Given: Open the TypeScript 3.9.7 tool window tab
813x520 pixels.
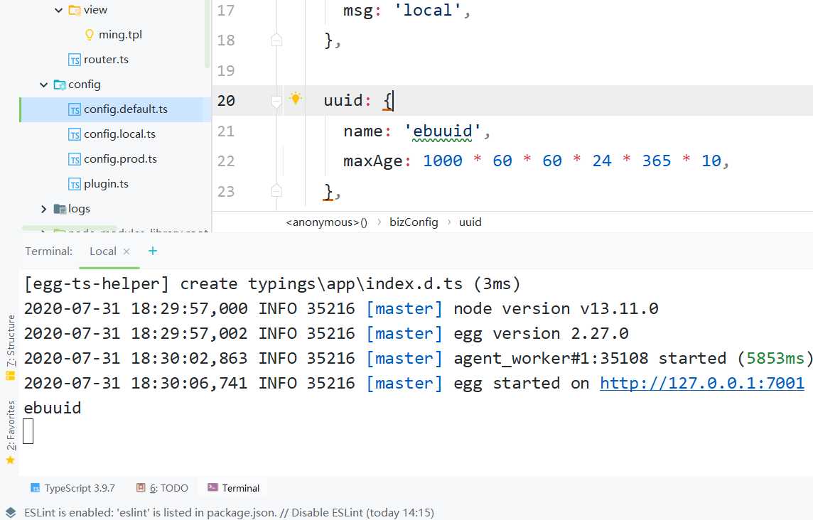Looking at the screenshot, I should pos(72,488).
